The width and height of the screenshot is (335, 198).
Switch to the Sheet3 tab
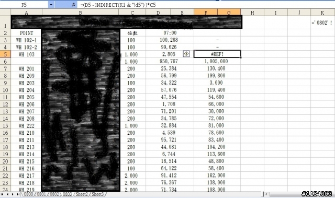[98, 194]
